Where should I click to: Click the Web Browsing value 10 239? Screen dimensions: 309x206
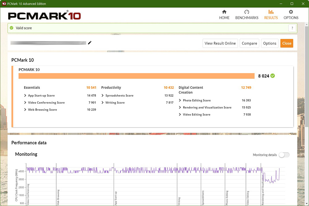91,110
